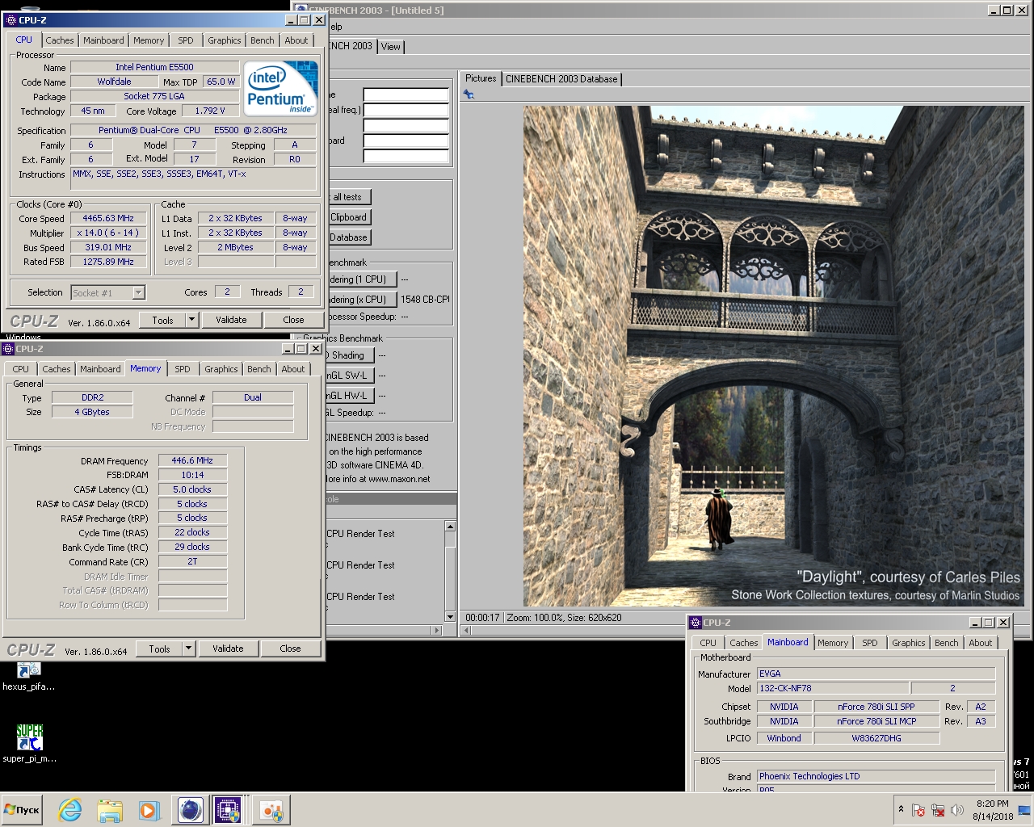Click Tools button in CPU window
The image size is (1034, 827).
(162, 320)
